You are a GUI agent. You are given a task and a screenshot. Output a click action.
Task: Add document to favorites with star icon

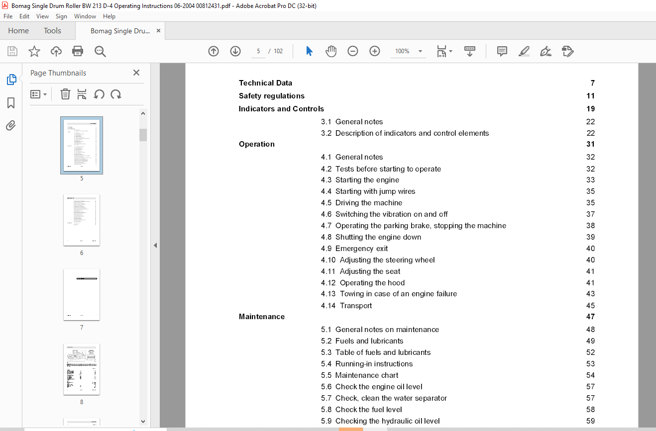coord(34,51)
